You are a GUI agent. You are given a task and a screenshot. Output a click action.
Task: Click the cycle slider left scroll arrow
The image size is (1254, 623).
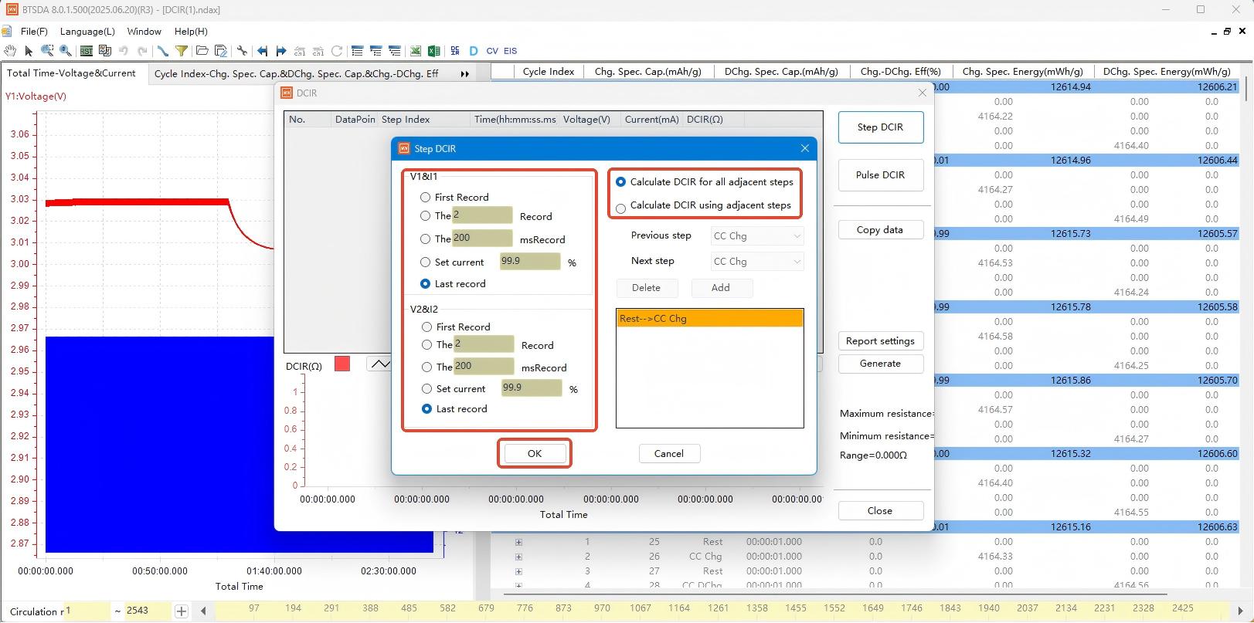pyautogui.click(x=203, y=611)
